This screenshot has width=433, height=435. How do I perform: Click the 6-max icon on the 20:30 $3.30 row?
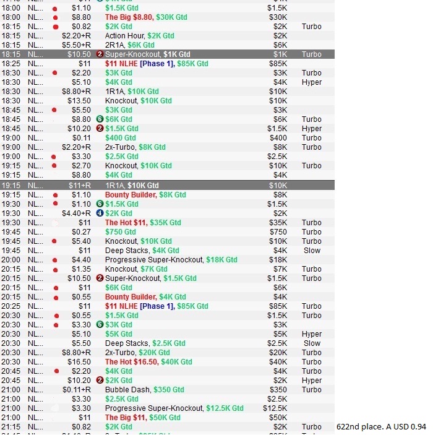[x=100, y=324]
